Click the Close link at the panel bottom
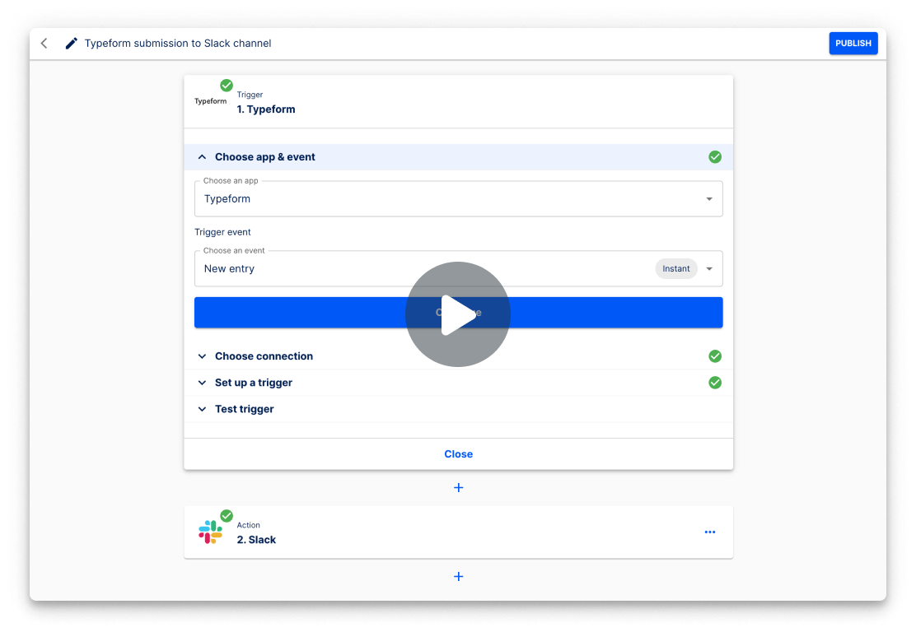Viewport: 916px width, 632px height. click(x=458, y=453)
